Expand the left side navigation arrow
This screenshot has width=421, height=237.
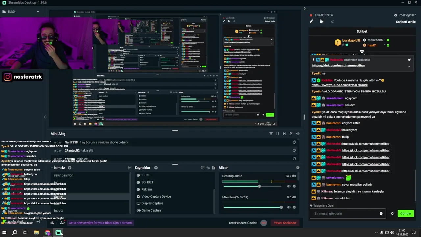[x=45, y=117]
